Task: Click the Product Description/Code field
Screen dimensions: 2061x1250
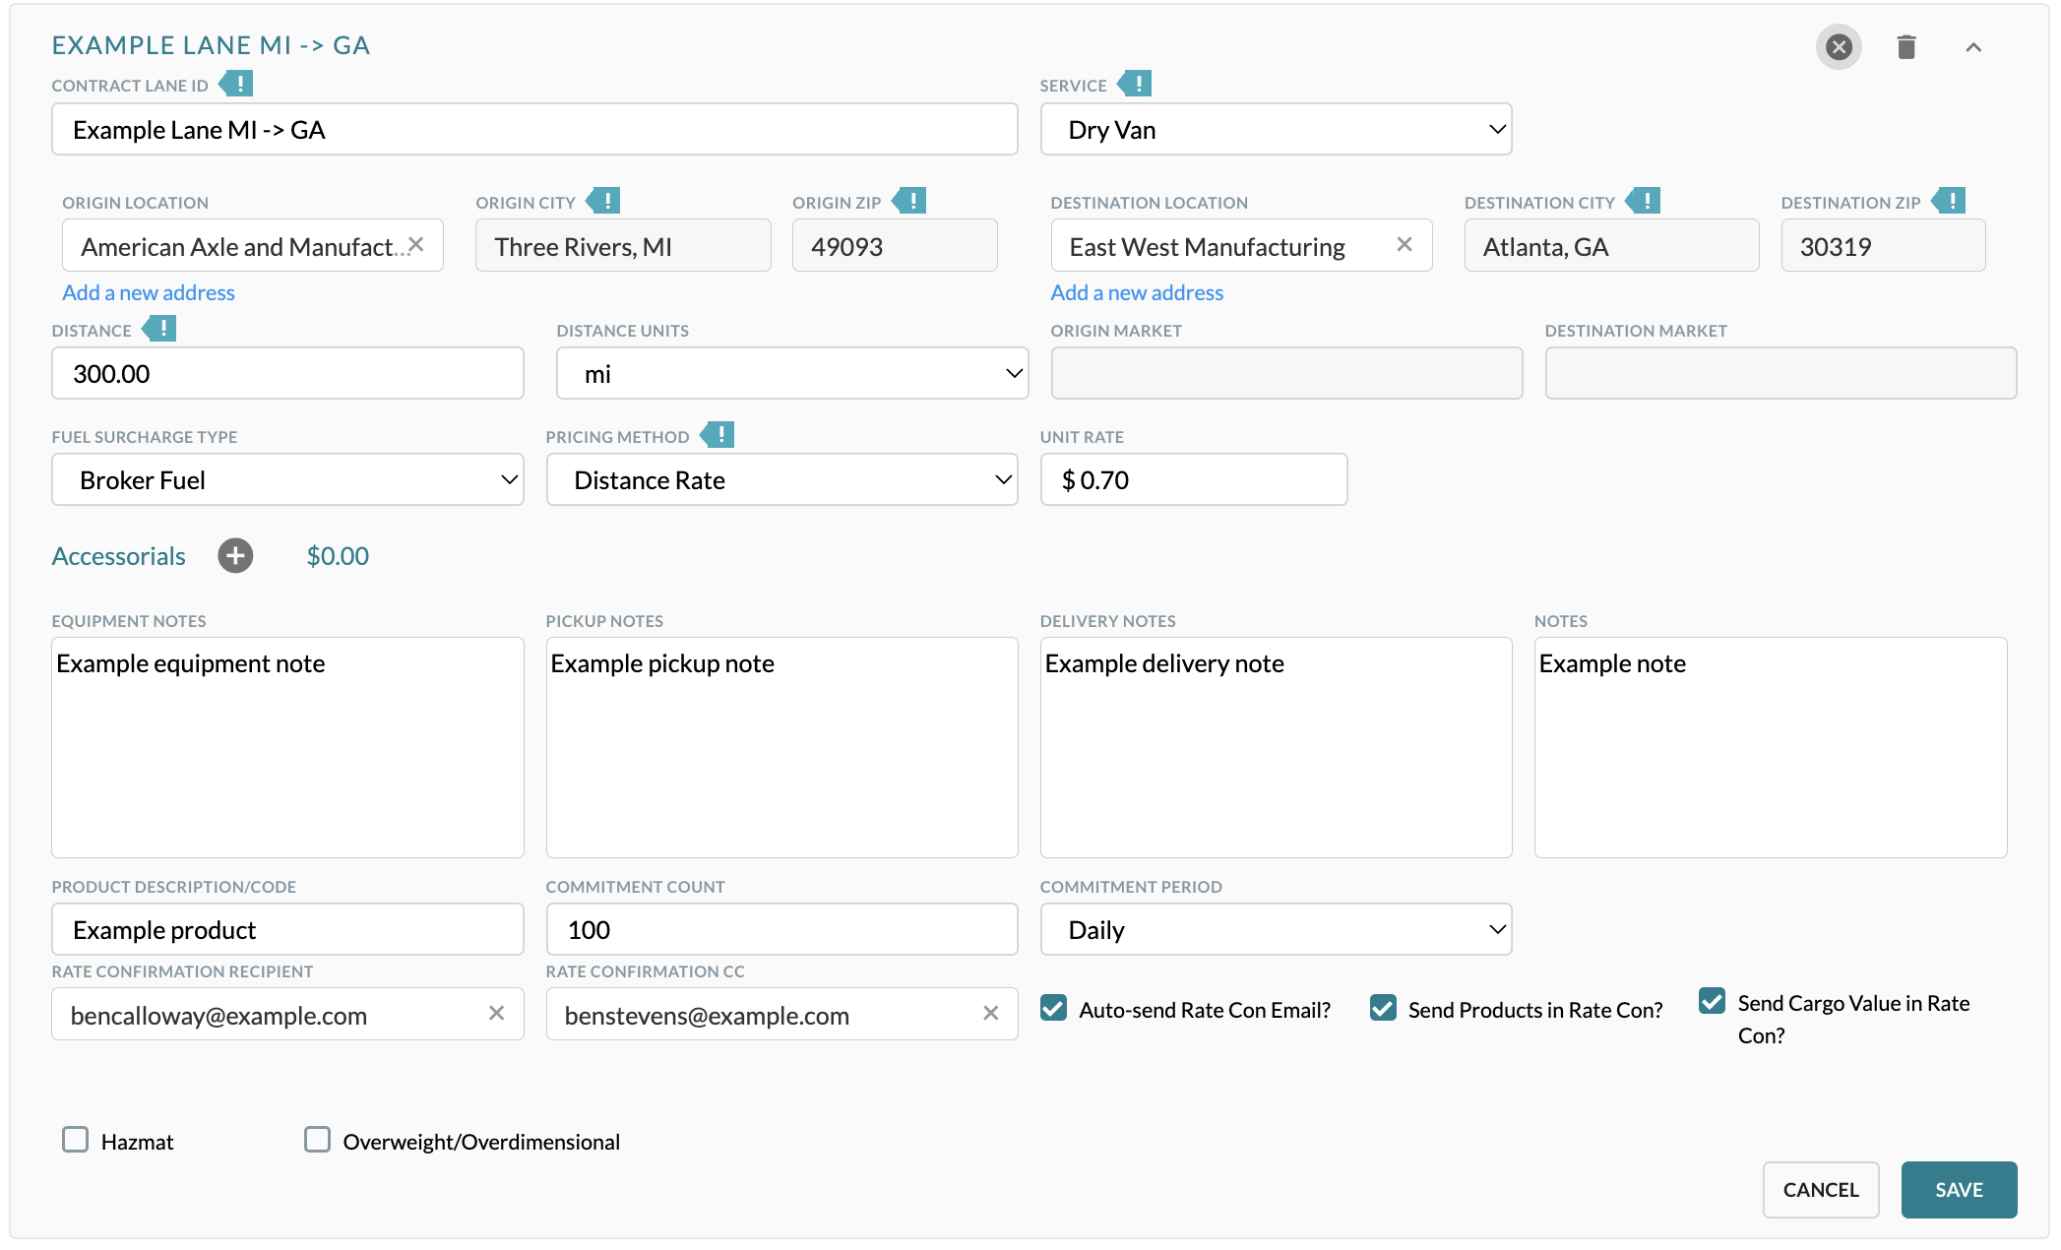Action: (287, 930)
